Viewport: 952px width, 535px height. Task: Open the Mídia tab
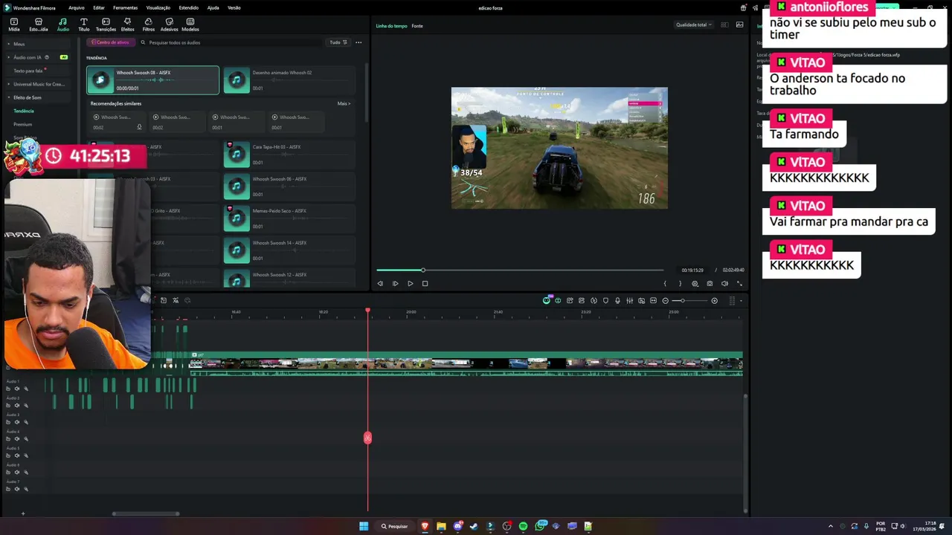(13, 25)
